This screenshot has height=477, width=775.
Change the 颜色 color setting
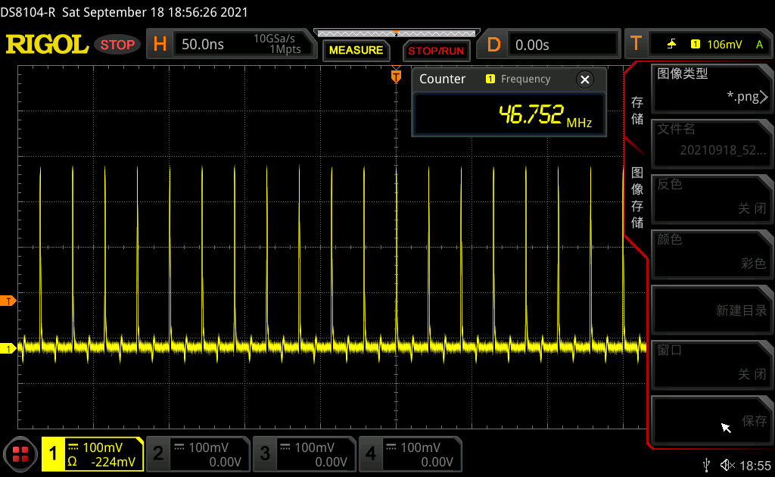711,254
